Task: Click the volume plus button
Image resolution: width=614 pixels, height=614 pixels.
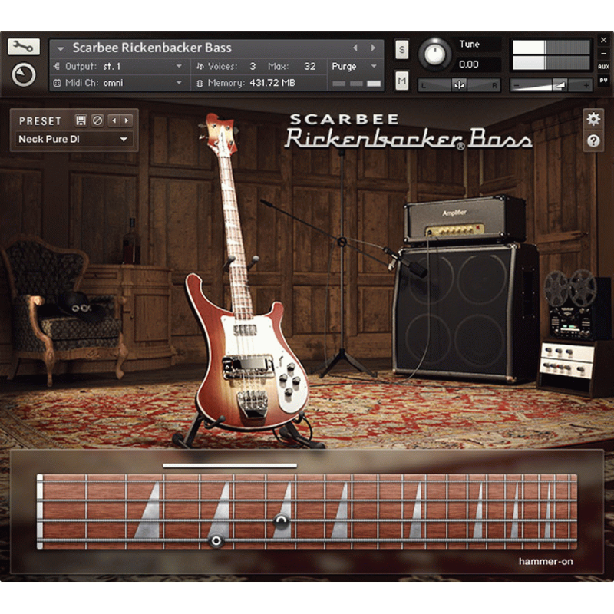Action: point(586,85)
